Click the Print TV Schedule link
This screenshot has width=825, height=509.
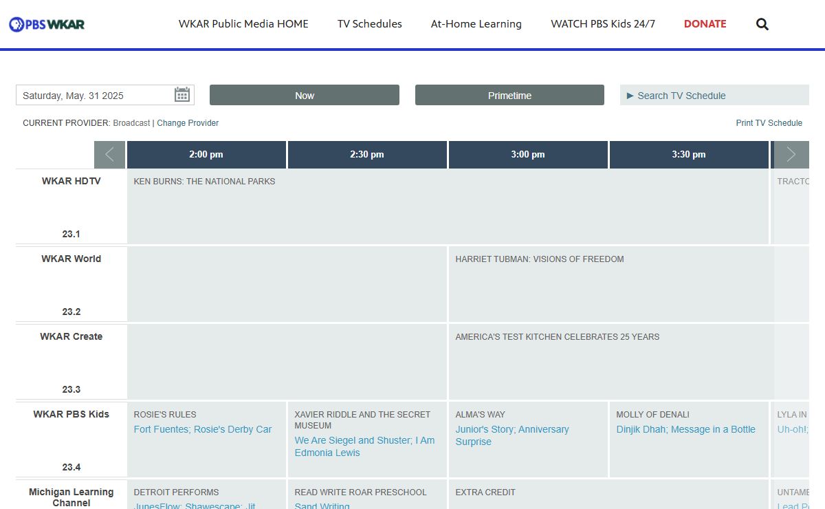(x=769, y=123)
